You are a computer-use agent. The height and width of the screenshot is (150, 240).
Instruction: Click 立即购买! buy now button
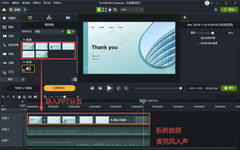59,88
